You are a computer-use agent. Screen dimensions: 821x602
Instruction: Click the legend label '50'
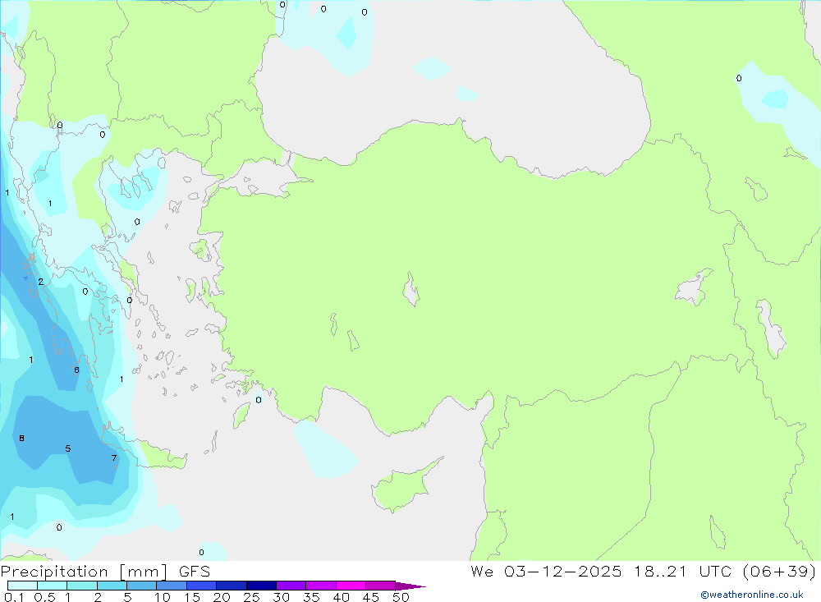click(401, 597)
